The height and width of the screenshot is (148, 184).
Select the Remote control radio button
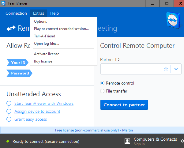(102, 83)
